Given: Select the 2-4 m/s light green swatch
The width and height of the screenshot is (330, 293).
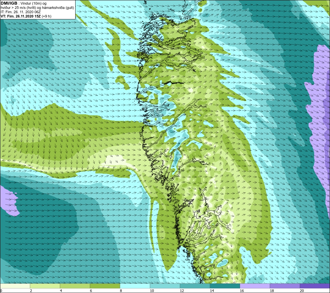Looking at the screenshot, I should tap(45, 286).
